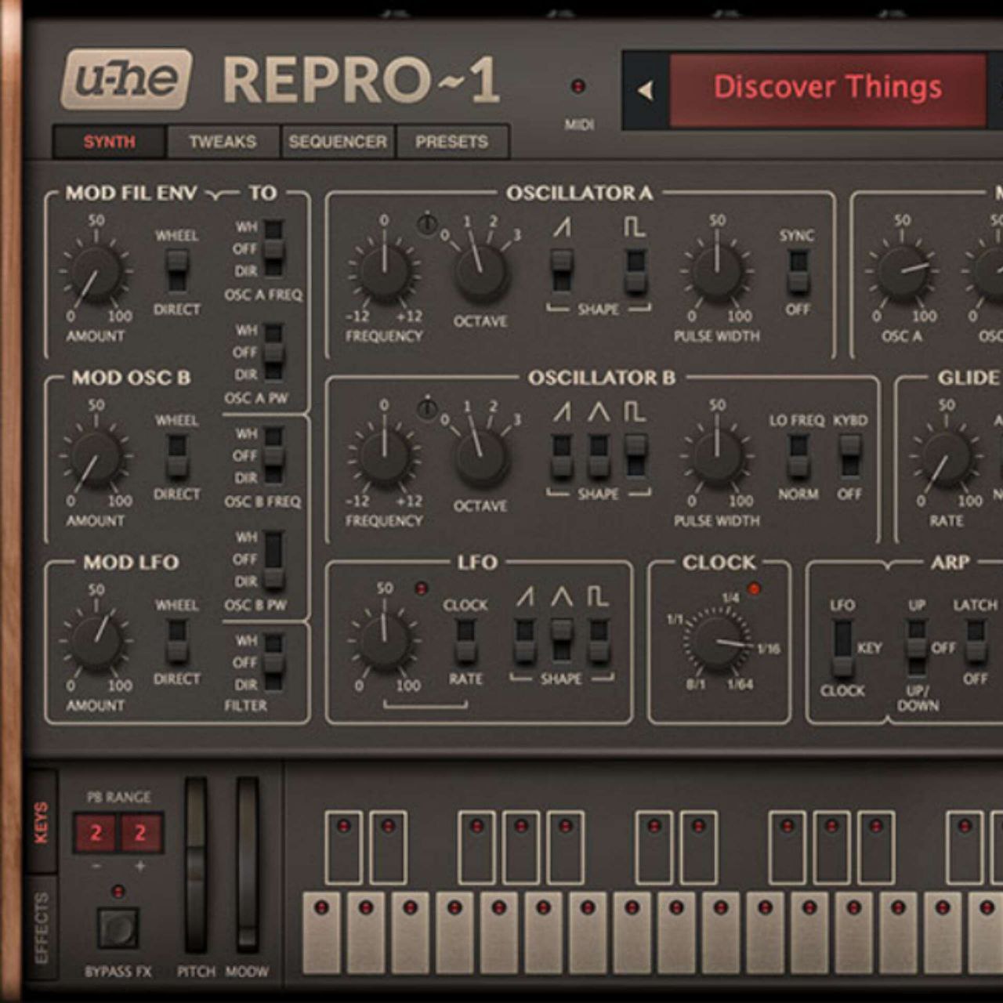Toggle LFO square shape switch
The height and width of the screenshot is (1003, 1003).
point(599,640)
